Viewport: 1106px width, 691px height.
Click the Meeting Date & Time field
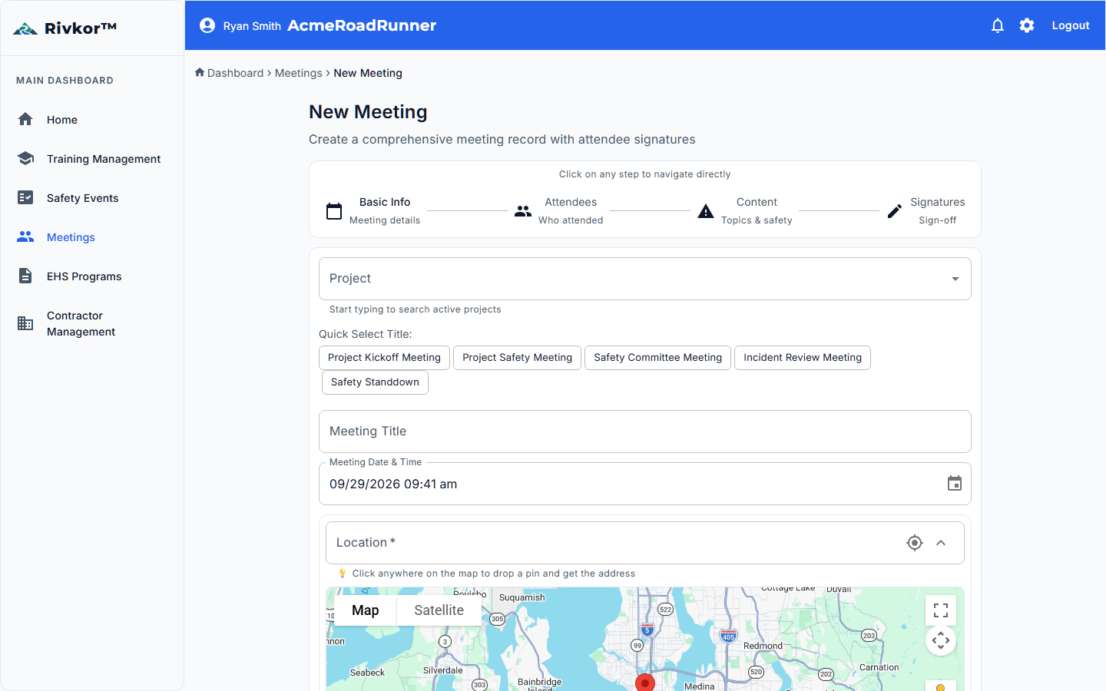tap(645, 484)
